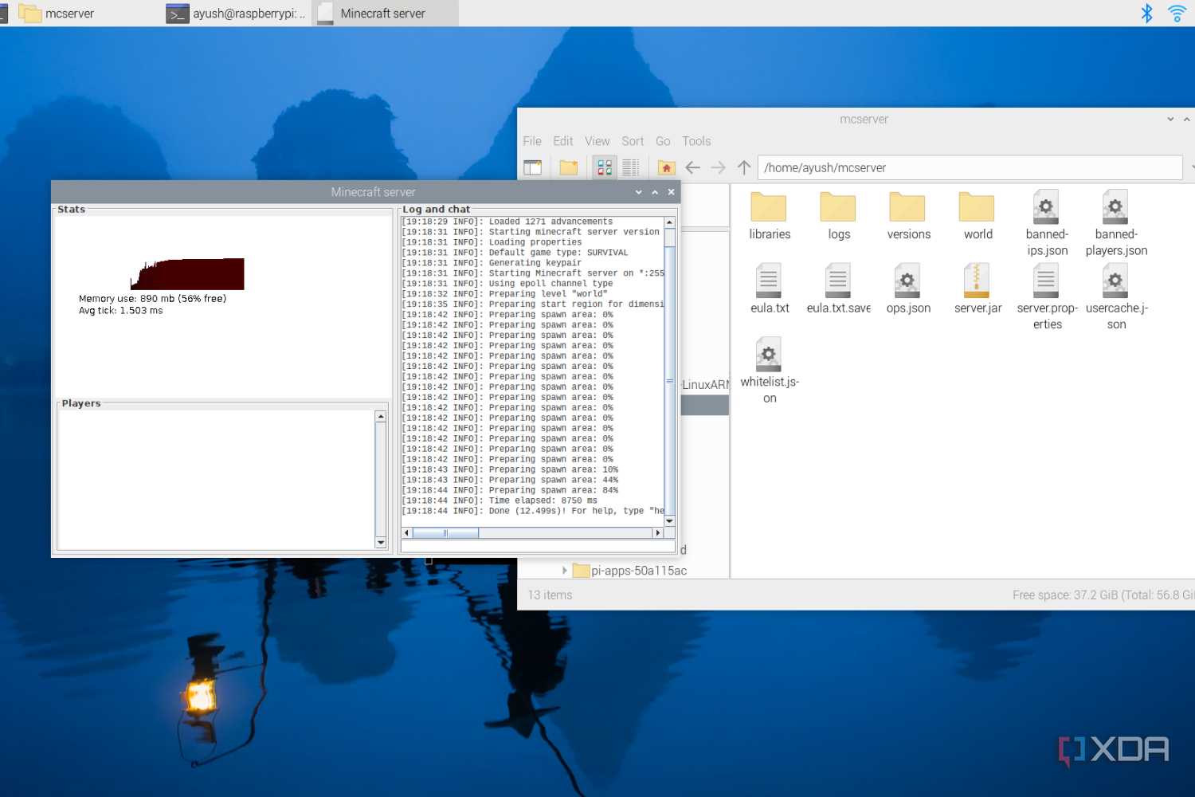Open the Go menu
Screen dimensions: 1195x797
tap(663, 141)
